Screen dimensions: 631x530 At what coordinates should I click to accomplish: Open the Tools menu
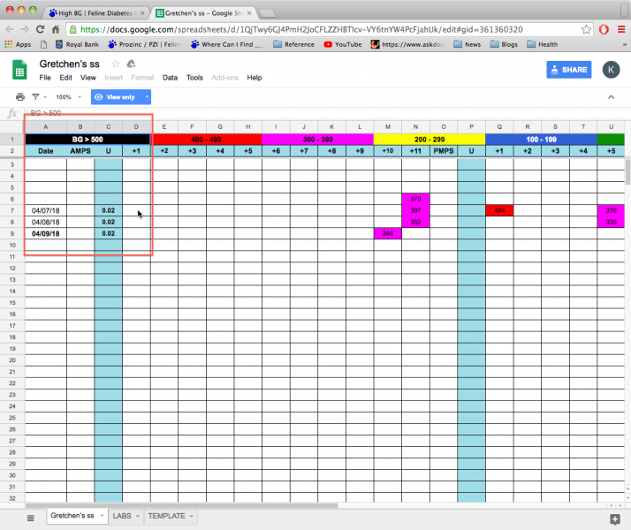[x=194, y=78]
